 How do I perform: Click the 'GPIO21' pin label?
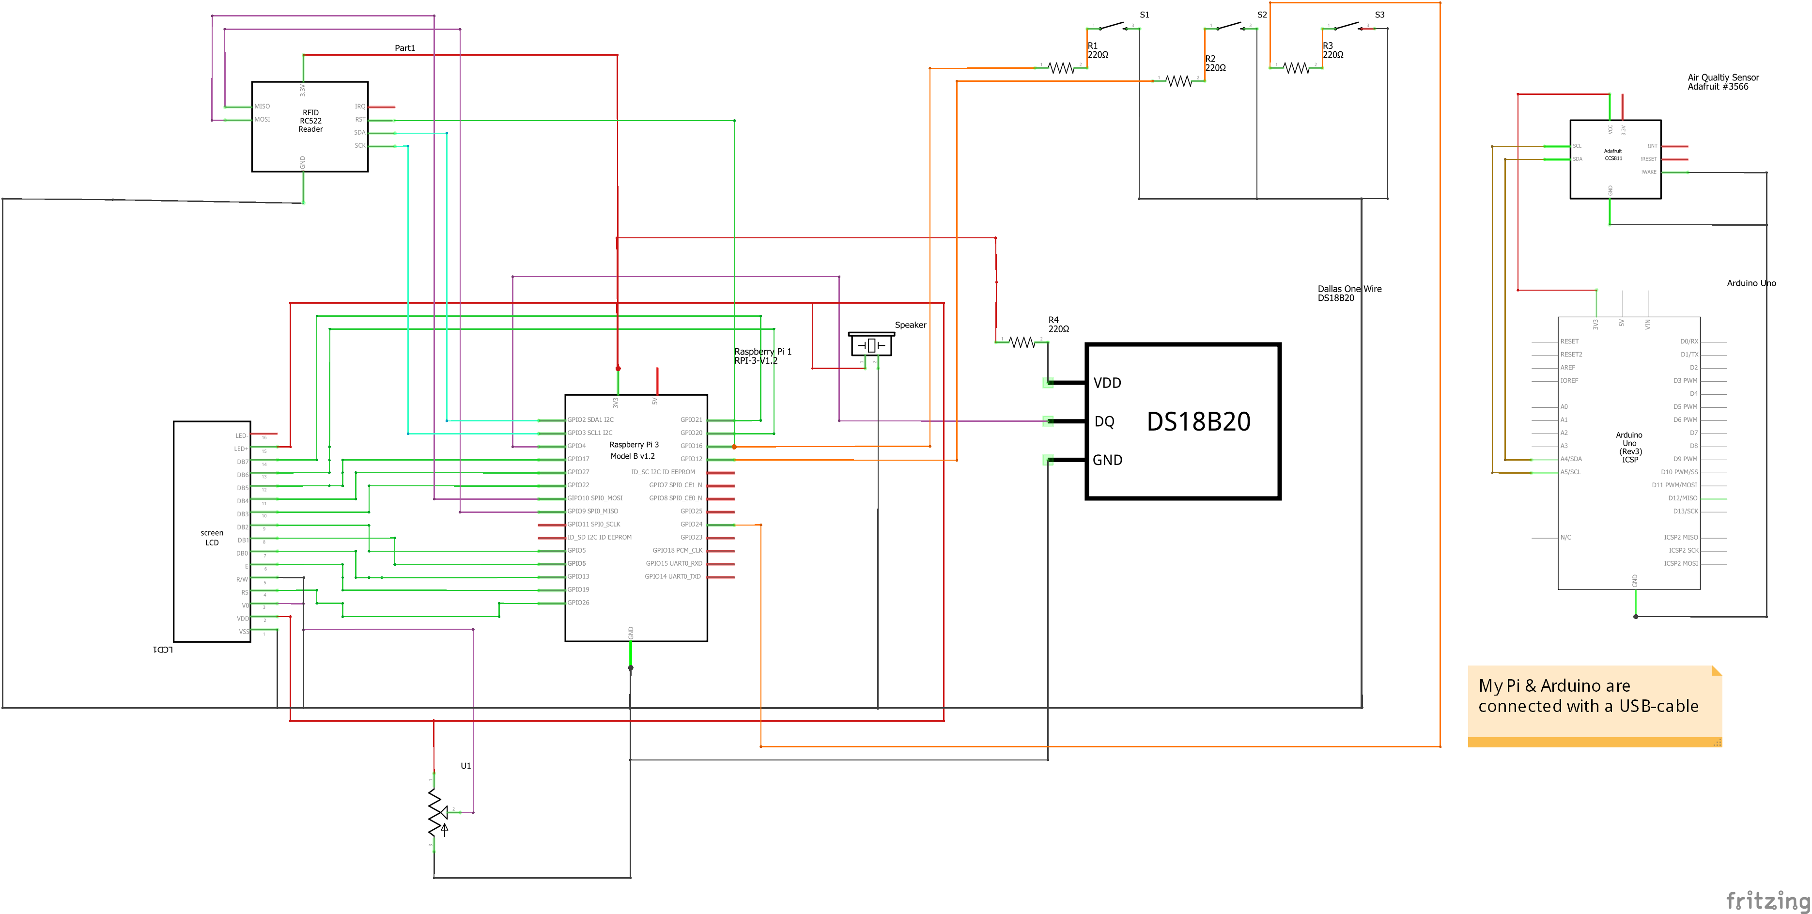coord(691,420)
